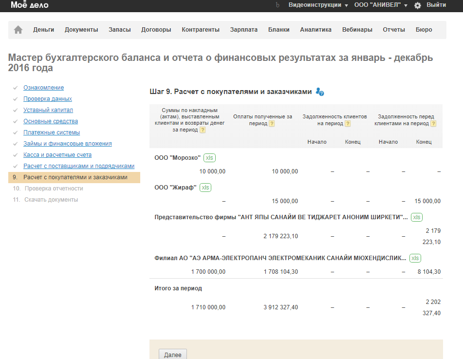This screenshot has width=463, height=359.
Task: Go to the Зарплата section
Action: coord(243,30)
